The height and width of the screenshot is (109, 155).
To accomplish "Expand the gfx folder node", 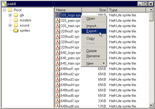I will 10,15.
